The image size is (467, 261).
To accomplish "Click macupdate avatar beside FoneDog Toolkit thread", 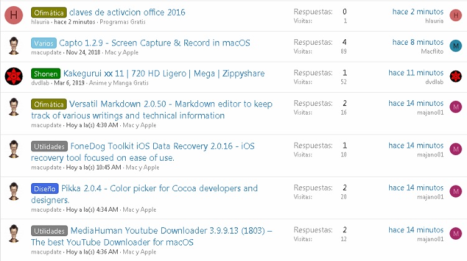I will [14, 149].
